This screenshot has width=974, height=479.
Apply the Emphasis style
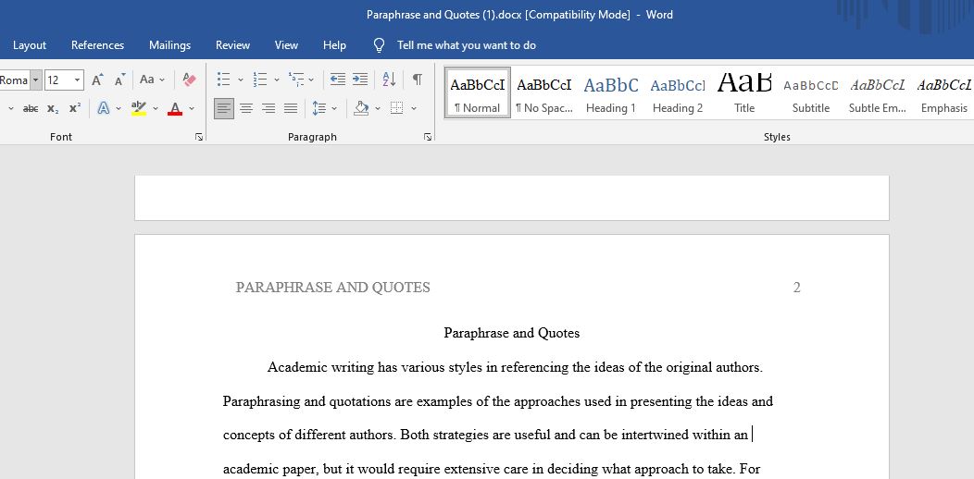click(x=943, y=92)
